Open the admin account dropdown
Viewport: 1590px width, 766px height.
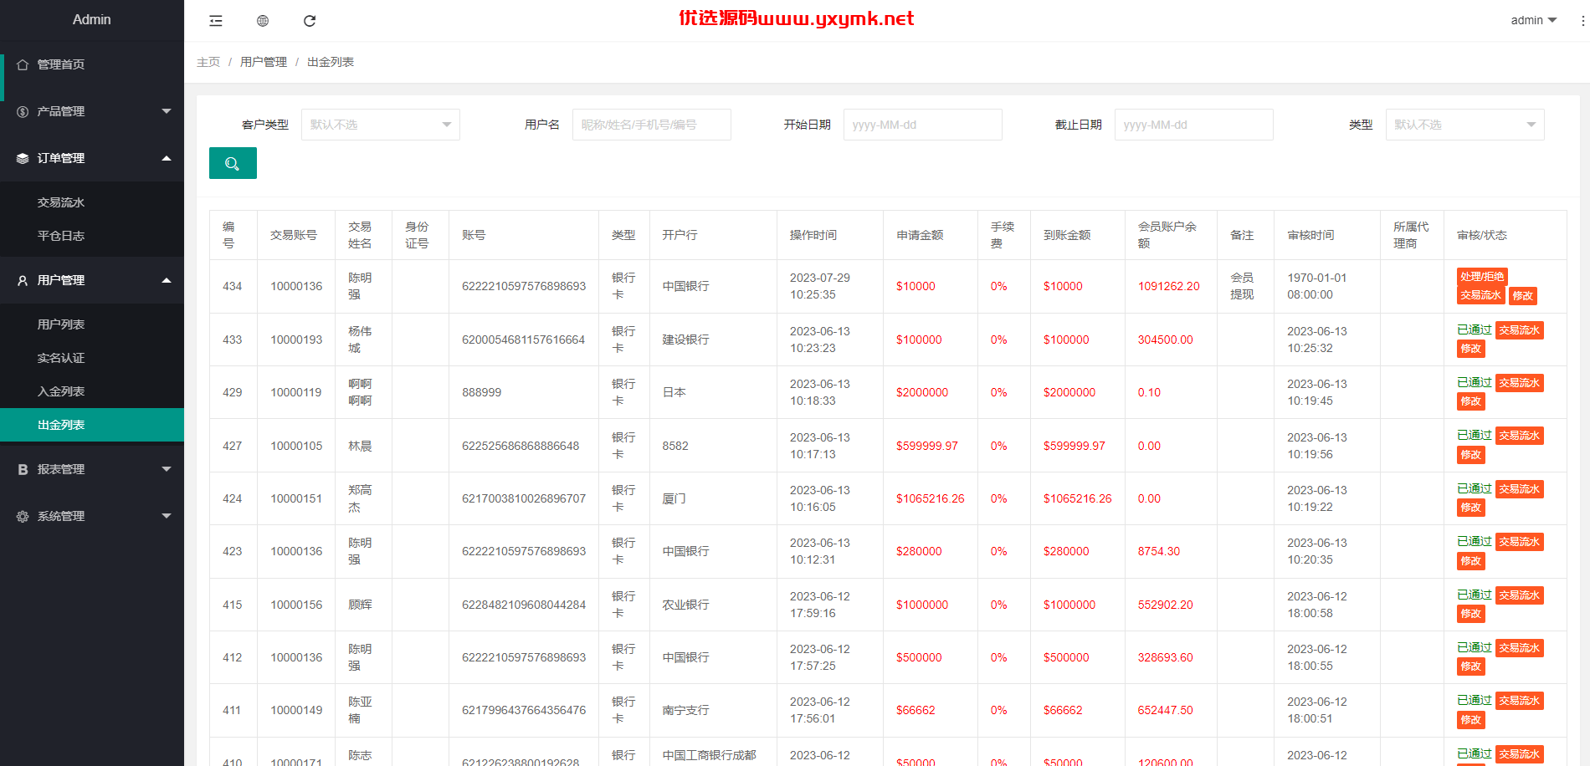coord(1533,20)
